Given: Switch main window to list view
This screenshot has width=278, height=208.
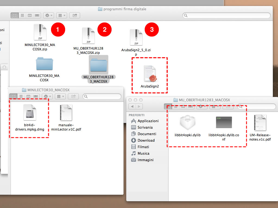Looking at the screenshot, I should [22, 15].
